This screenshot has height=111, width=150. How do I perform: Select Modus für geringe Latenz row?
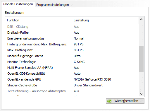tap(72, 56)
